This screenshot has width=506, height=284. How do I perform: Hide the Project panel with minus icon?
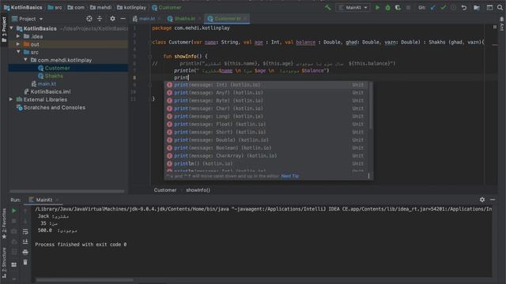pos(123,19)
